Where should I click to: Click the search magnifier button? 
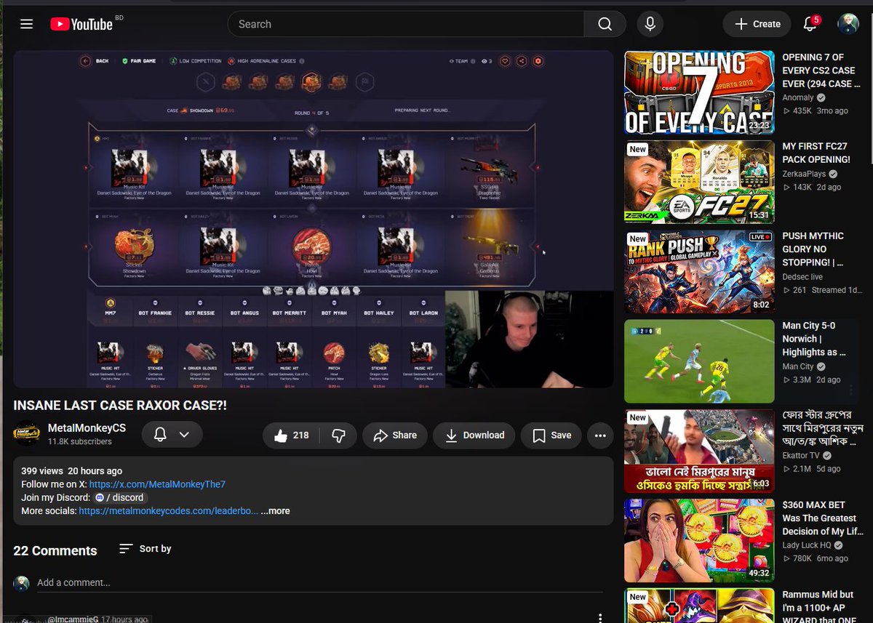(x=605, y=24)
